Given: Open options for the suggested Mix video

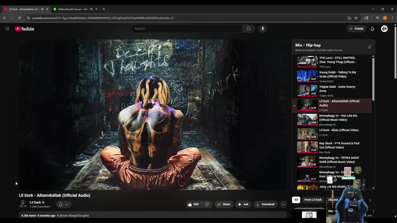Looking at the screenshot, I should pyautogui.click(x=373, y=212).
